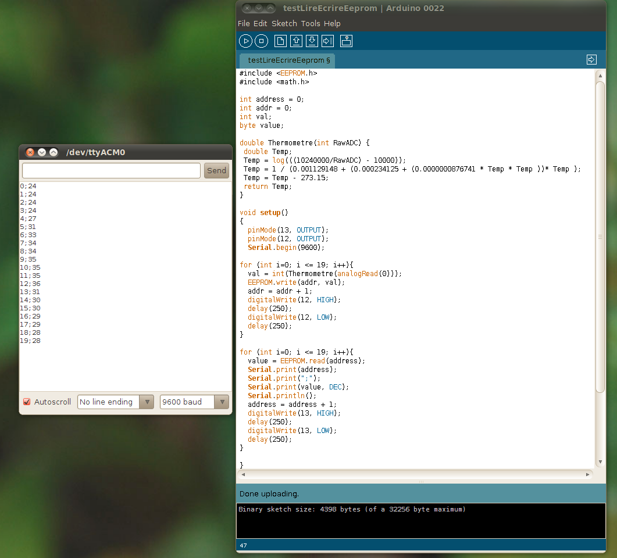This screenshot has width=617, height=558.
Task: Close the /dev/ttyACM0 window
Action: [x=30, y=152]
